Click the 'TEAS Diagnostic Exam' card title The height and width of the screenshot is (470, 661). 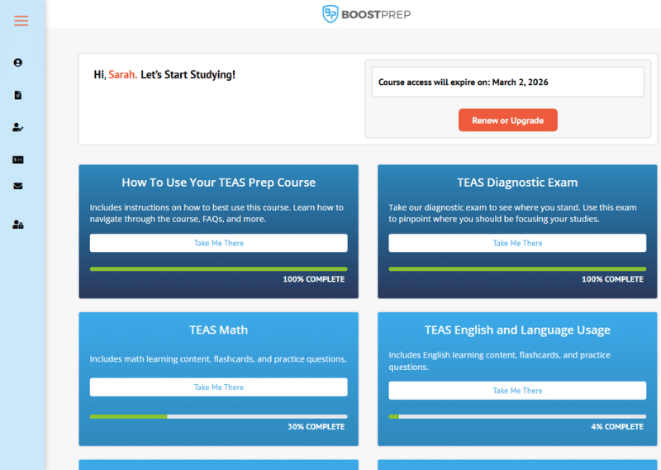(x=517, y=183)
